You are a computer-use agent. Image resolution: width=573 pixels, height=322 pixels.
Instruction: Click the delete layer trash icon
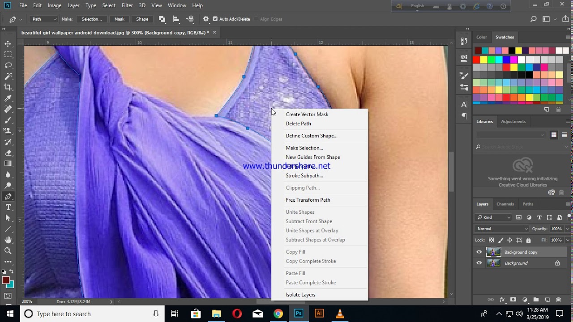tap(558, 300)
